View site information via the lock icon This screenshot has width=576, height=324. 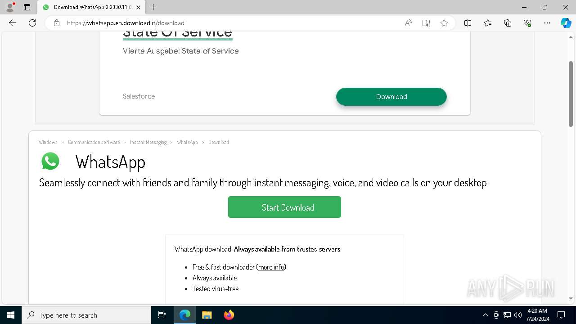coord(57,23)
